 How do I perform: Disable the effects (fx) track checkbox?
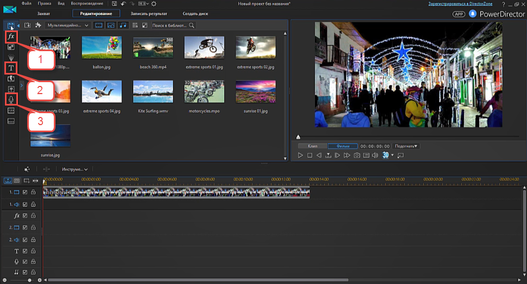pos(25,215)
